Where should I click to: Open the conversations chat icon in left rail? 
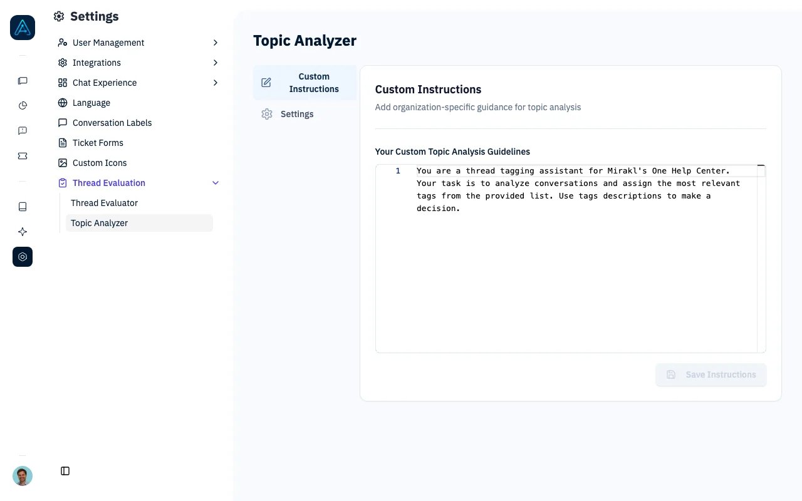tap(23, 81)
